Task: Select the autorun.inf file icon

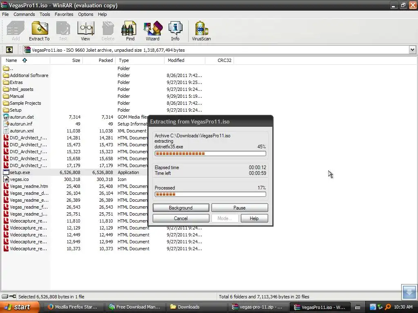Action: tap(6, 124)
